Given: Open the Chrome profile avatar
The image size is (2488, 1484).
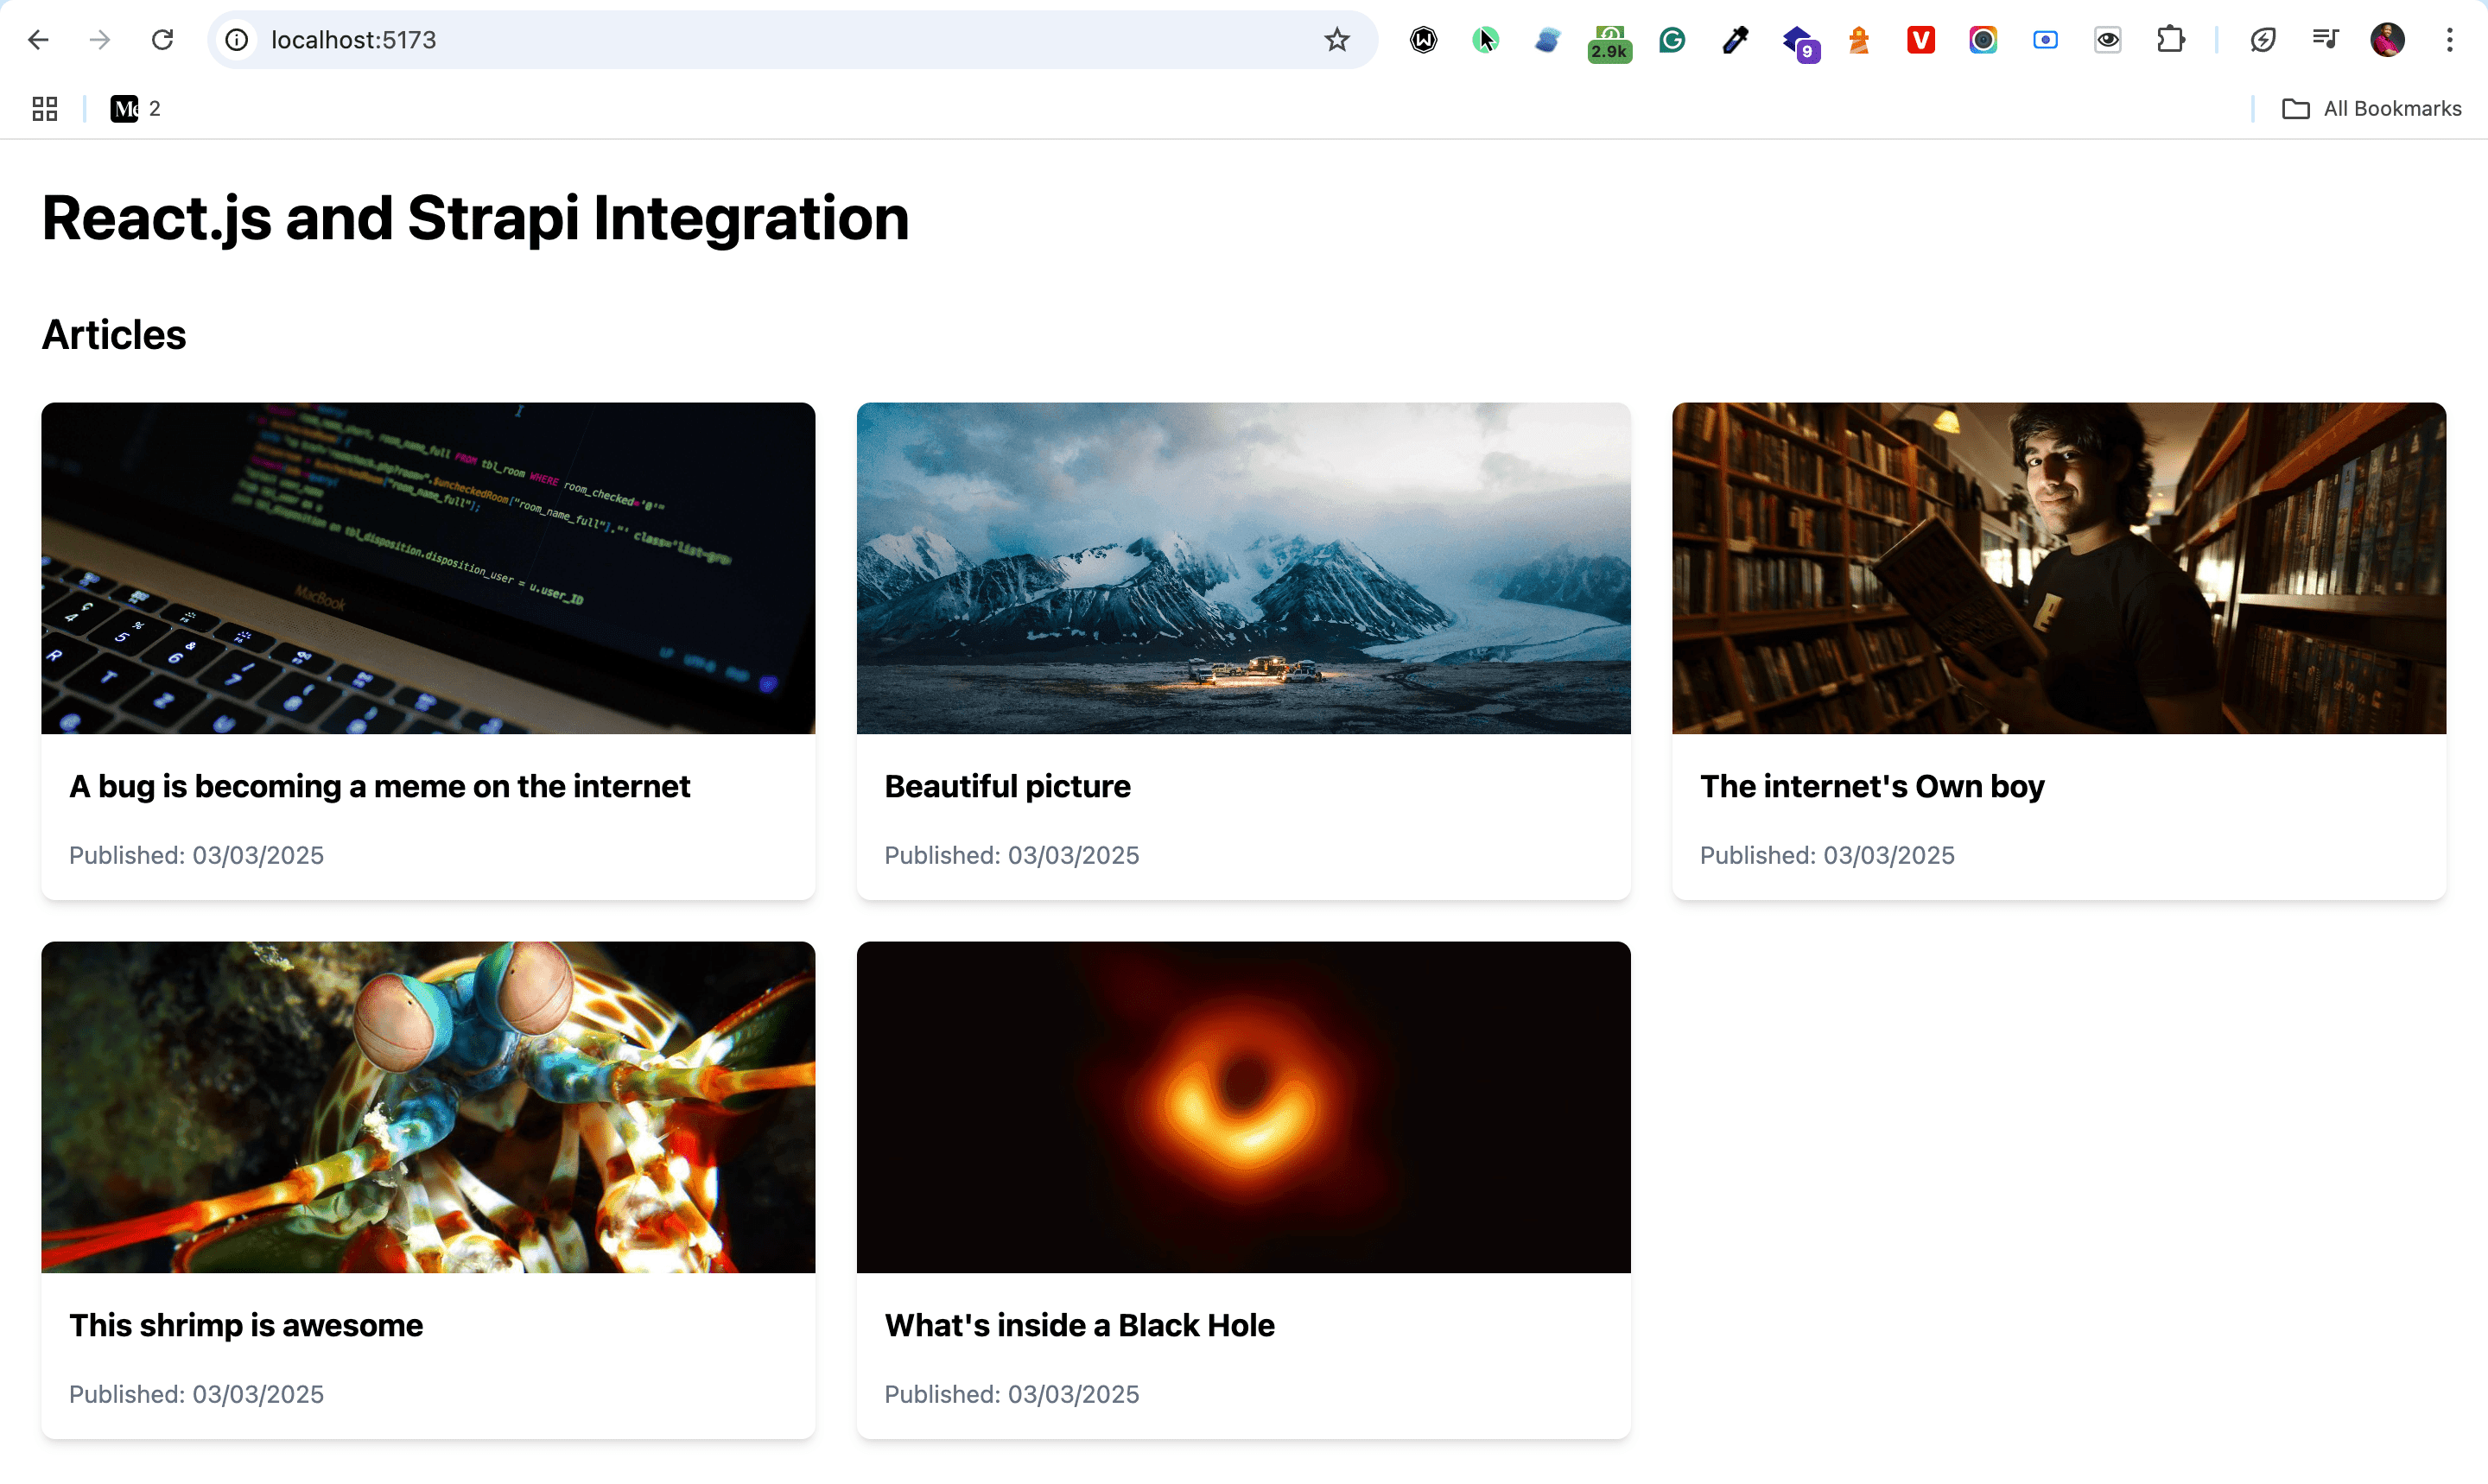Looking at the screenshot, I should tap(2387, 40).
